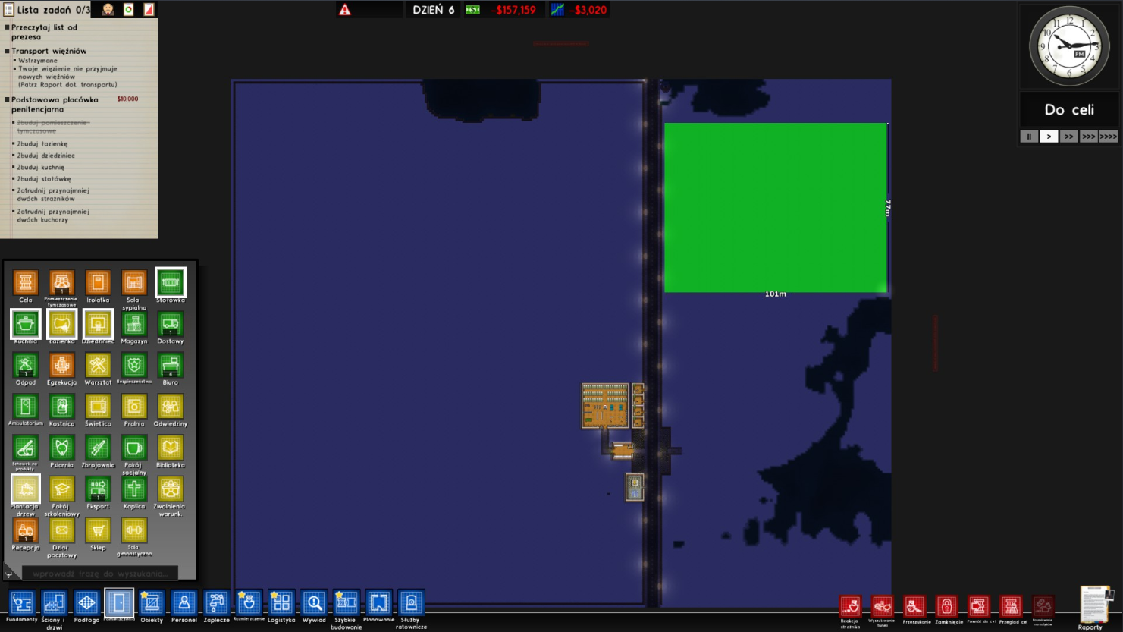Screen dimensions: 1123x632
Task: Select the Warsztat room icon
Action: pos(98,365)
